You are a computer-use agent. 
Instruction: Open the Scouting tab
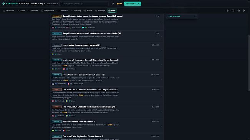(76, 11)
